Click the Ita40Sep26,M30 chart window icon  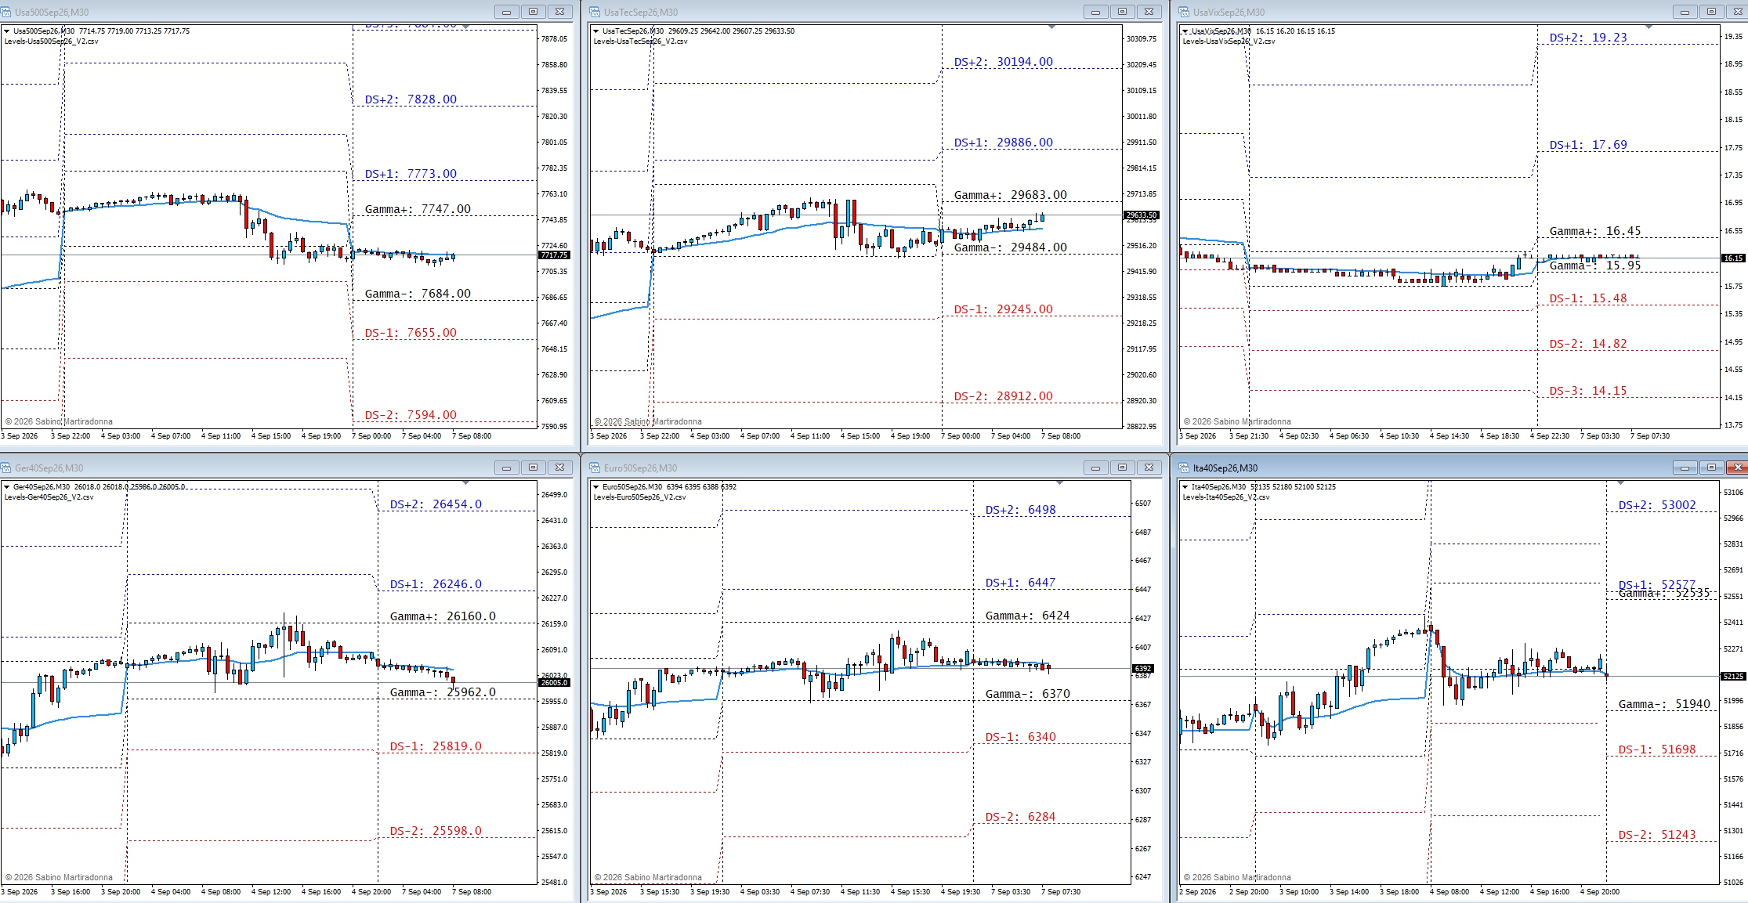(1185, 468)
